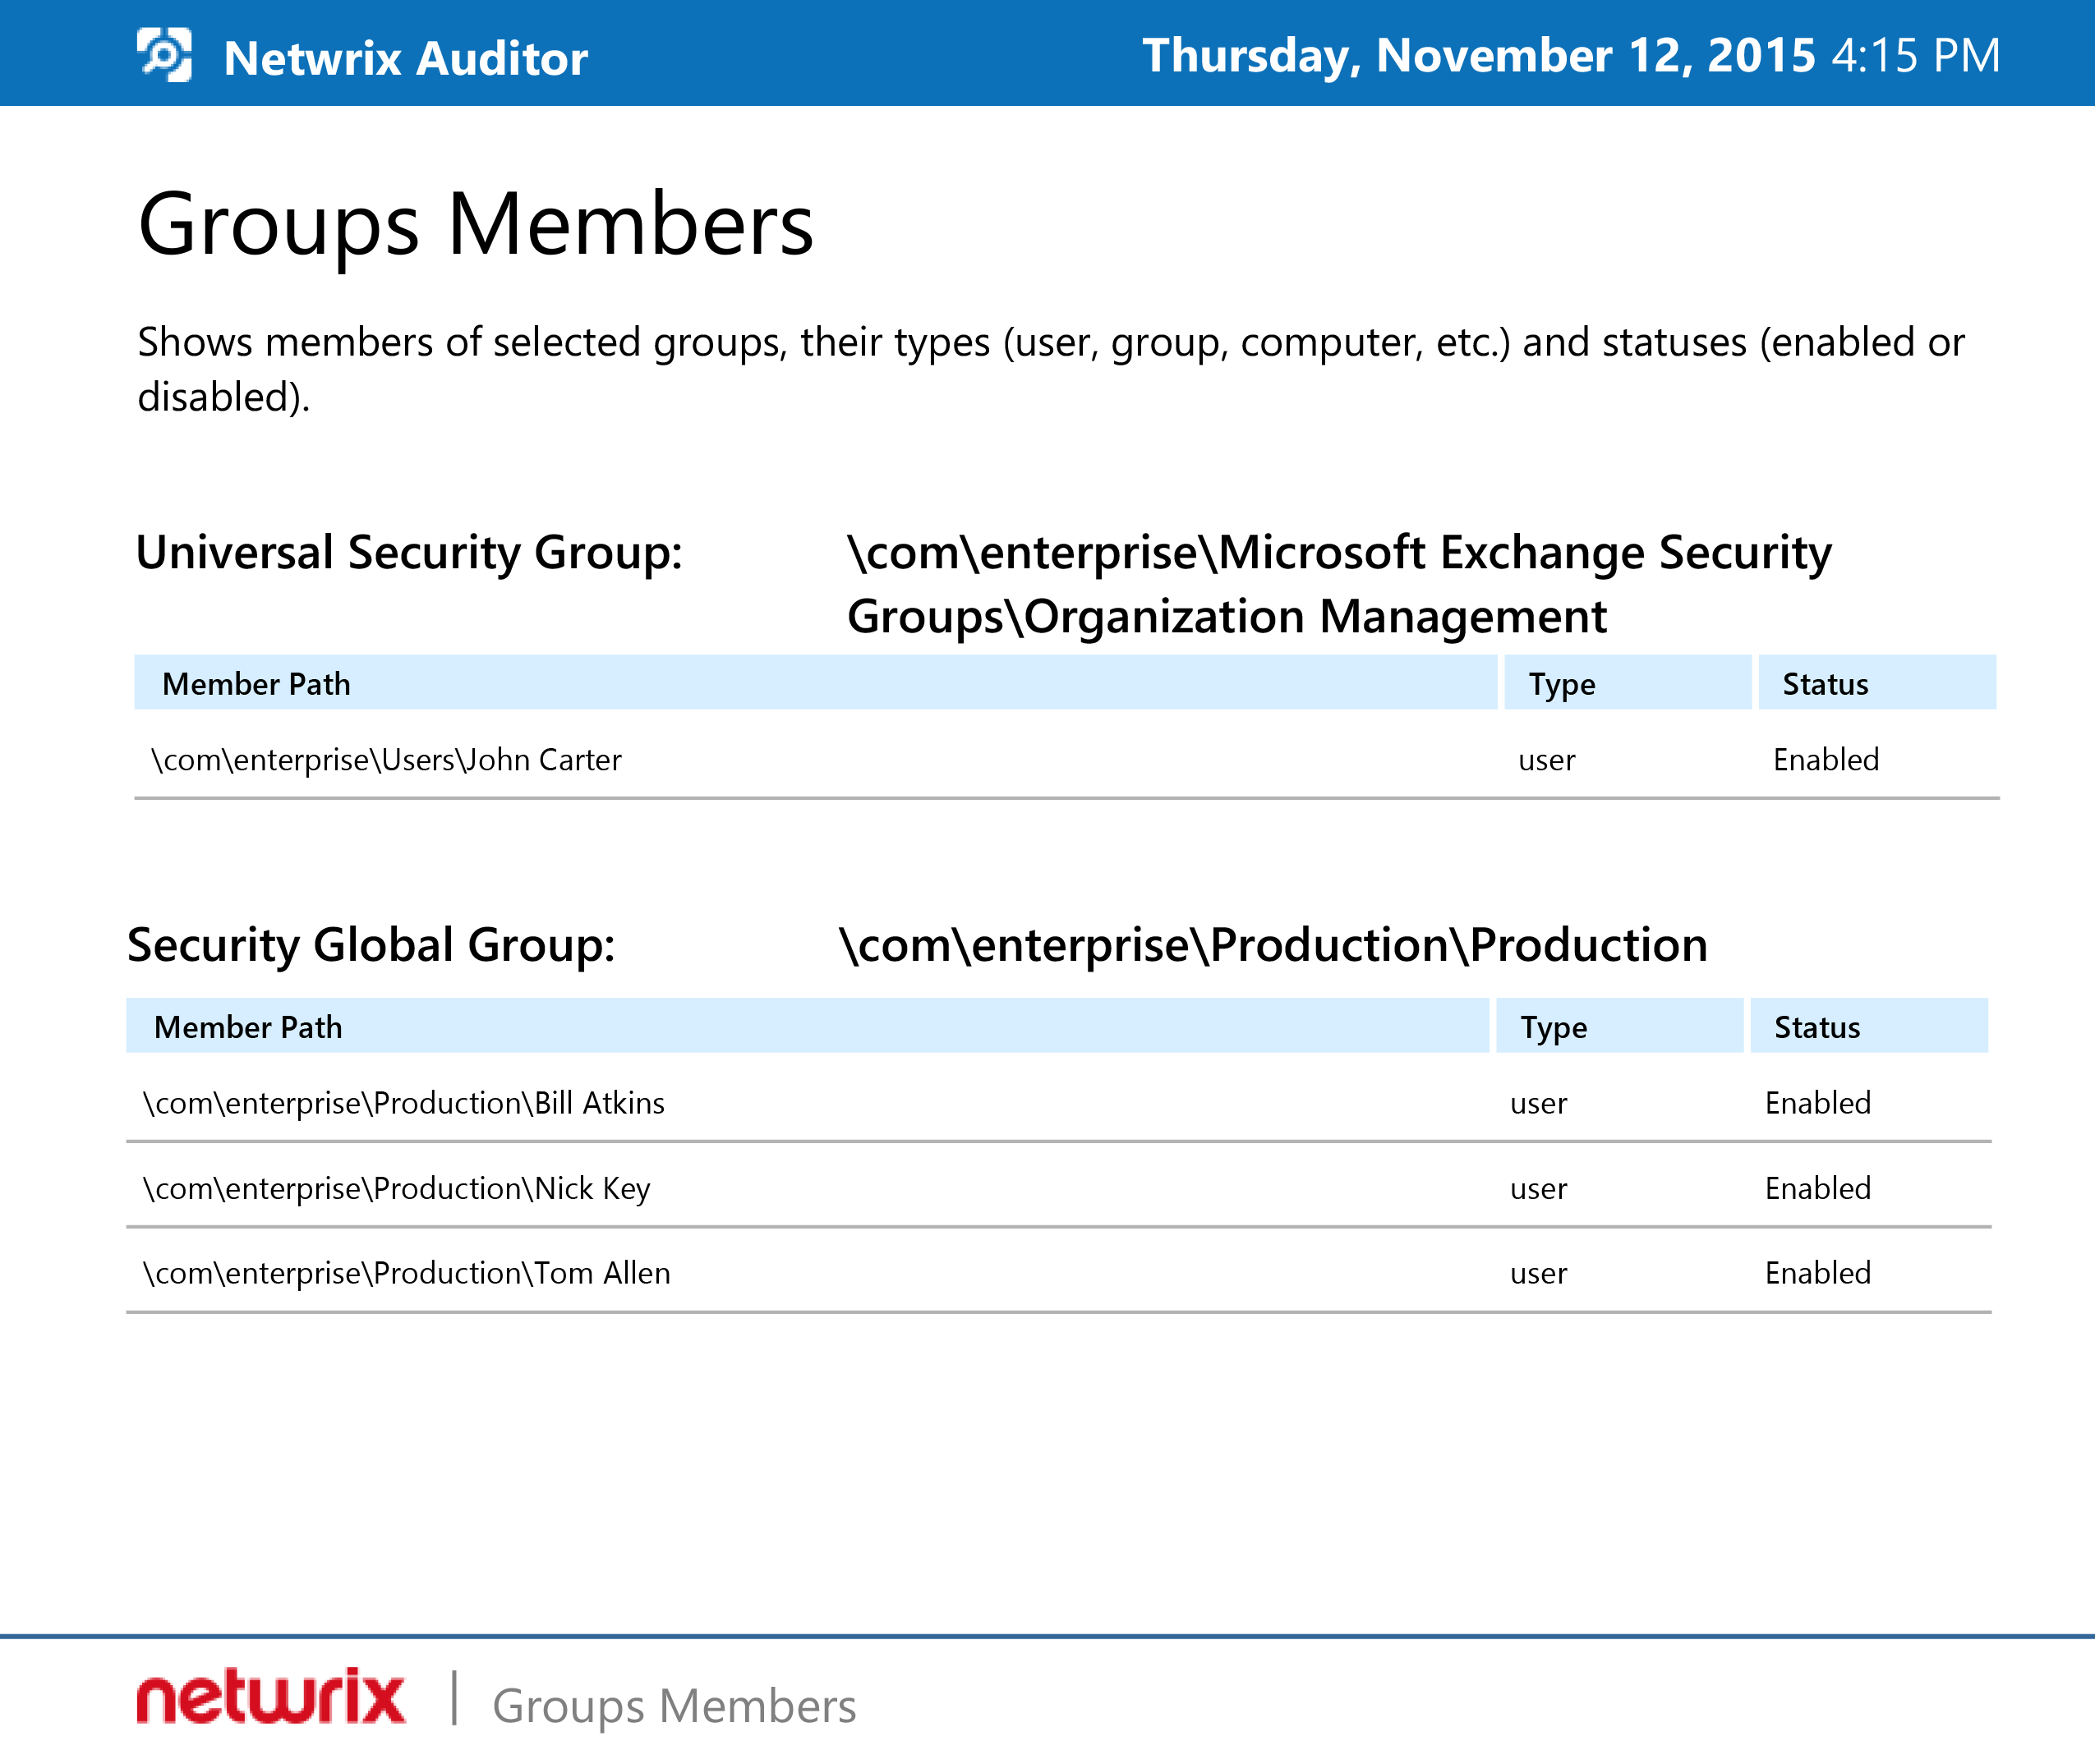
Task: Click the Groups Members page heading
Action: click(477, 224)
